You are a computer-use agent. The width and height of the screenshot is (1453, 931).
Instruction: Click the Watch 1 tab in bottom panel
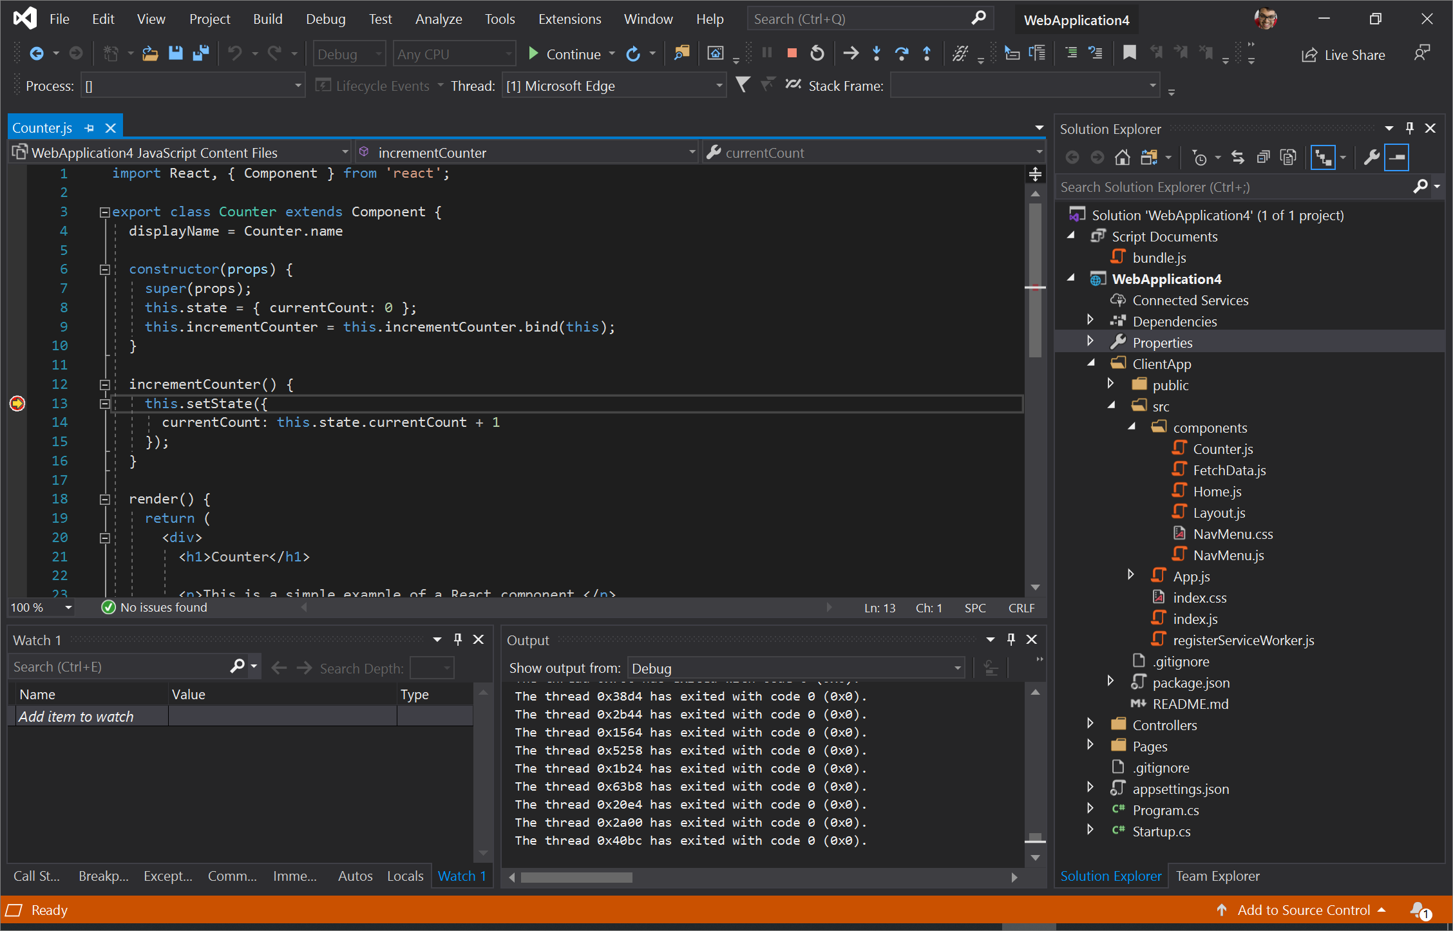462,876
